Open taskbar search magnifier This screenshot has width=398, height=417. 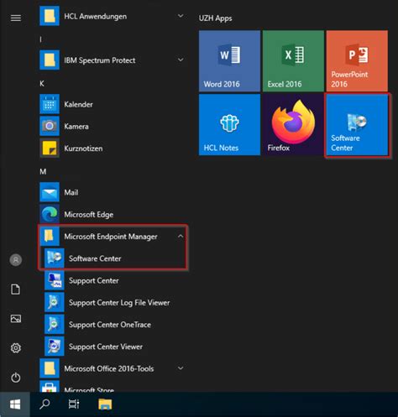45,404
